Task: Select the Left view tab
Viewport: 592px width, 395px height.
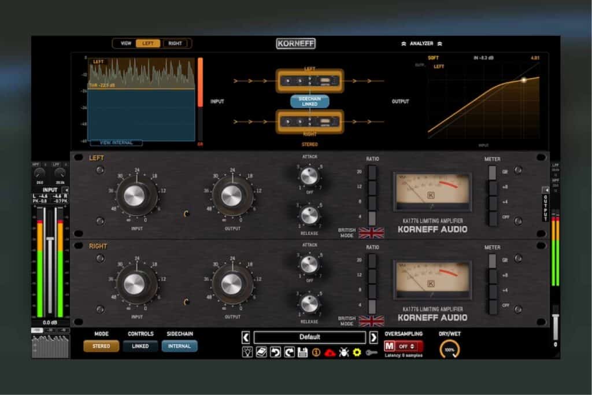Action: (148, 43)
